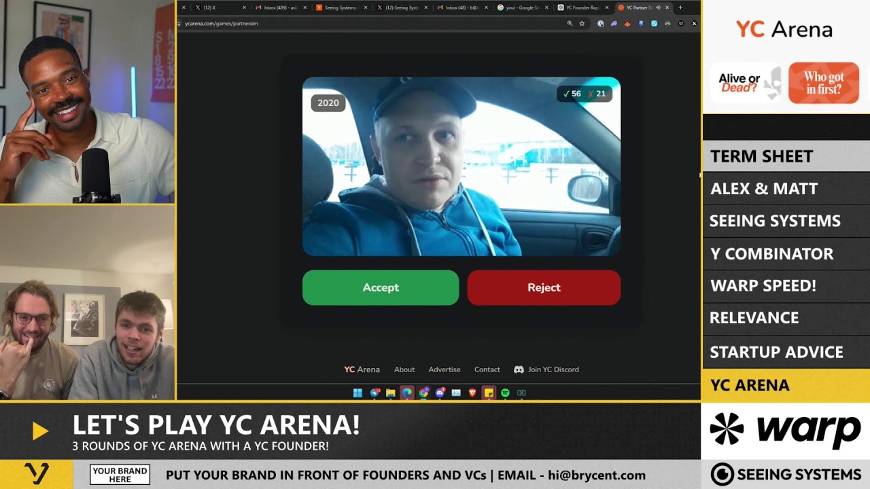Switch to the (12) Seeing Systems X tab

point(401,7)
